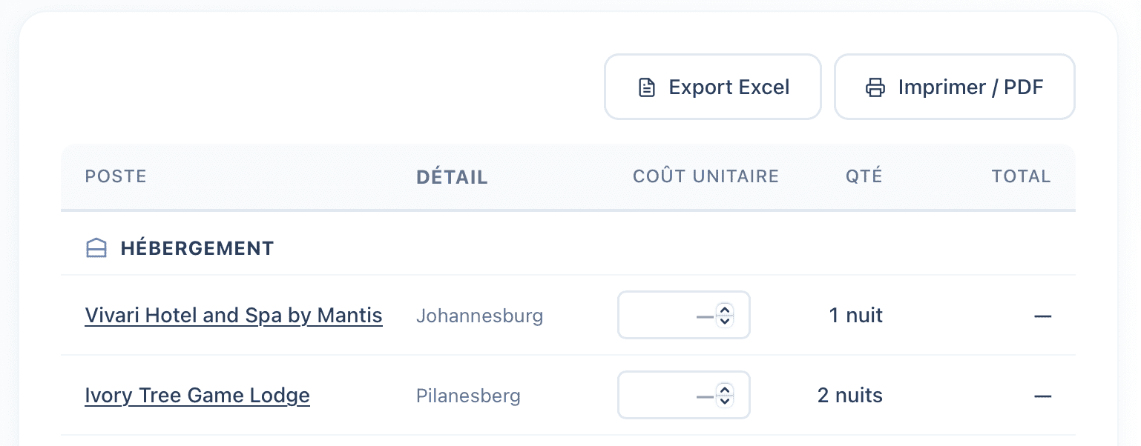Click the Johannesburg detail cell
This screenshot has width=1141, height=446.
pos(479,316)
